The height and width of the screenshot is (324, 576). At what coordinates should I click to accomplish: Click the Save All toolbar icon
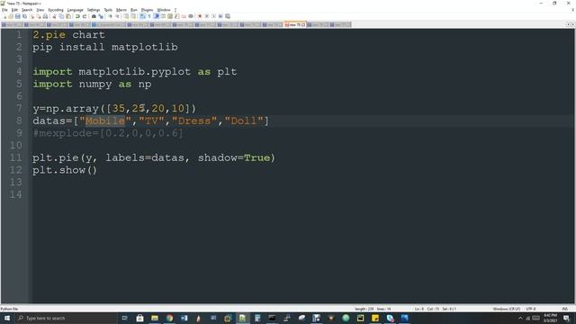(x=24, y=16)
